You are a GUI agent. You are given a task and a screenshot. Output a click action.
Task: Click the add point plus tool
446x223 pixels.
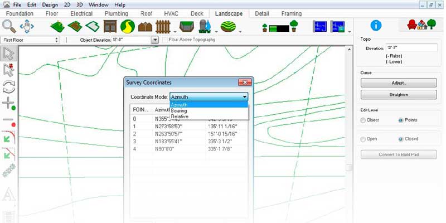[8, 103]
